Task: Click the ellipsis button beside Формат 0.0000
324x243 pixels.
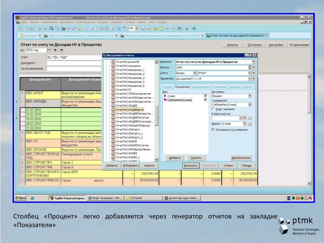Action: pyautogui.click(x=250, y=124)
